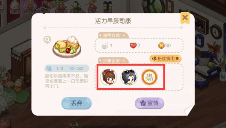The width and height of the screenshot is (226, 128).
Task: Tap the rice bowl reward icon
Action: point(105,46)
